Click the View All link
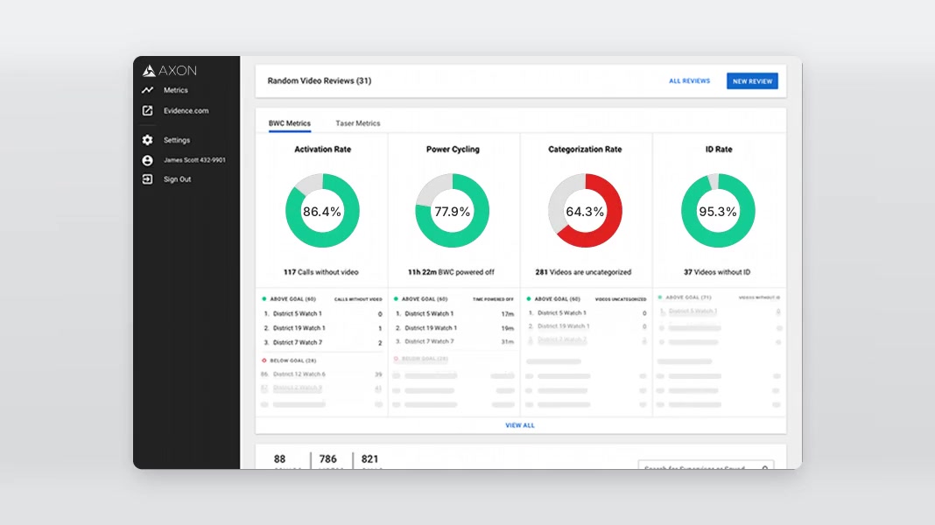Screen dimensions: 935x525 pyautogui.click(x=520, y=425)
